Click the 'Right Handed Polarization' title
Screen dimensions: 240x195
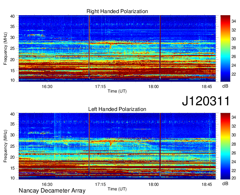pyautogui.click(x=117, y=11)
